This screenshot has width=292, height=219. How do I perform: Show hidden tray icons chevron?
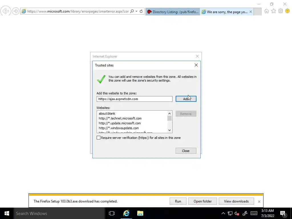coord(223,213)
